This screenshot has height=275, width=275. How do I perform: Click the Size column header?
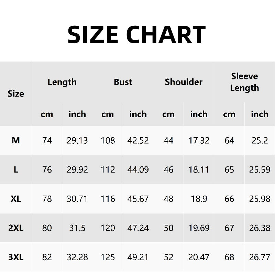pyautogui.click(x=16, y=93)
